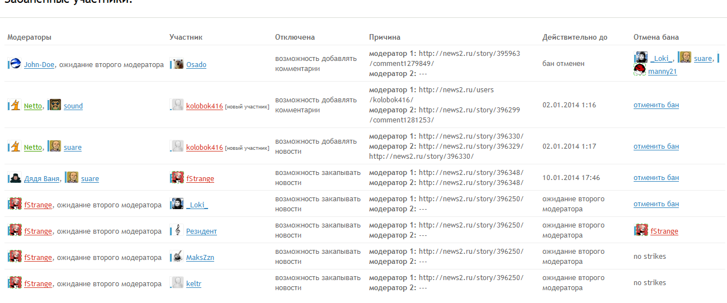Image resolution: width=727 pixels, height=303 pixels.
Task: Click Резидент's treble clef avatar icon
Action: [178, 230]
